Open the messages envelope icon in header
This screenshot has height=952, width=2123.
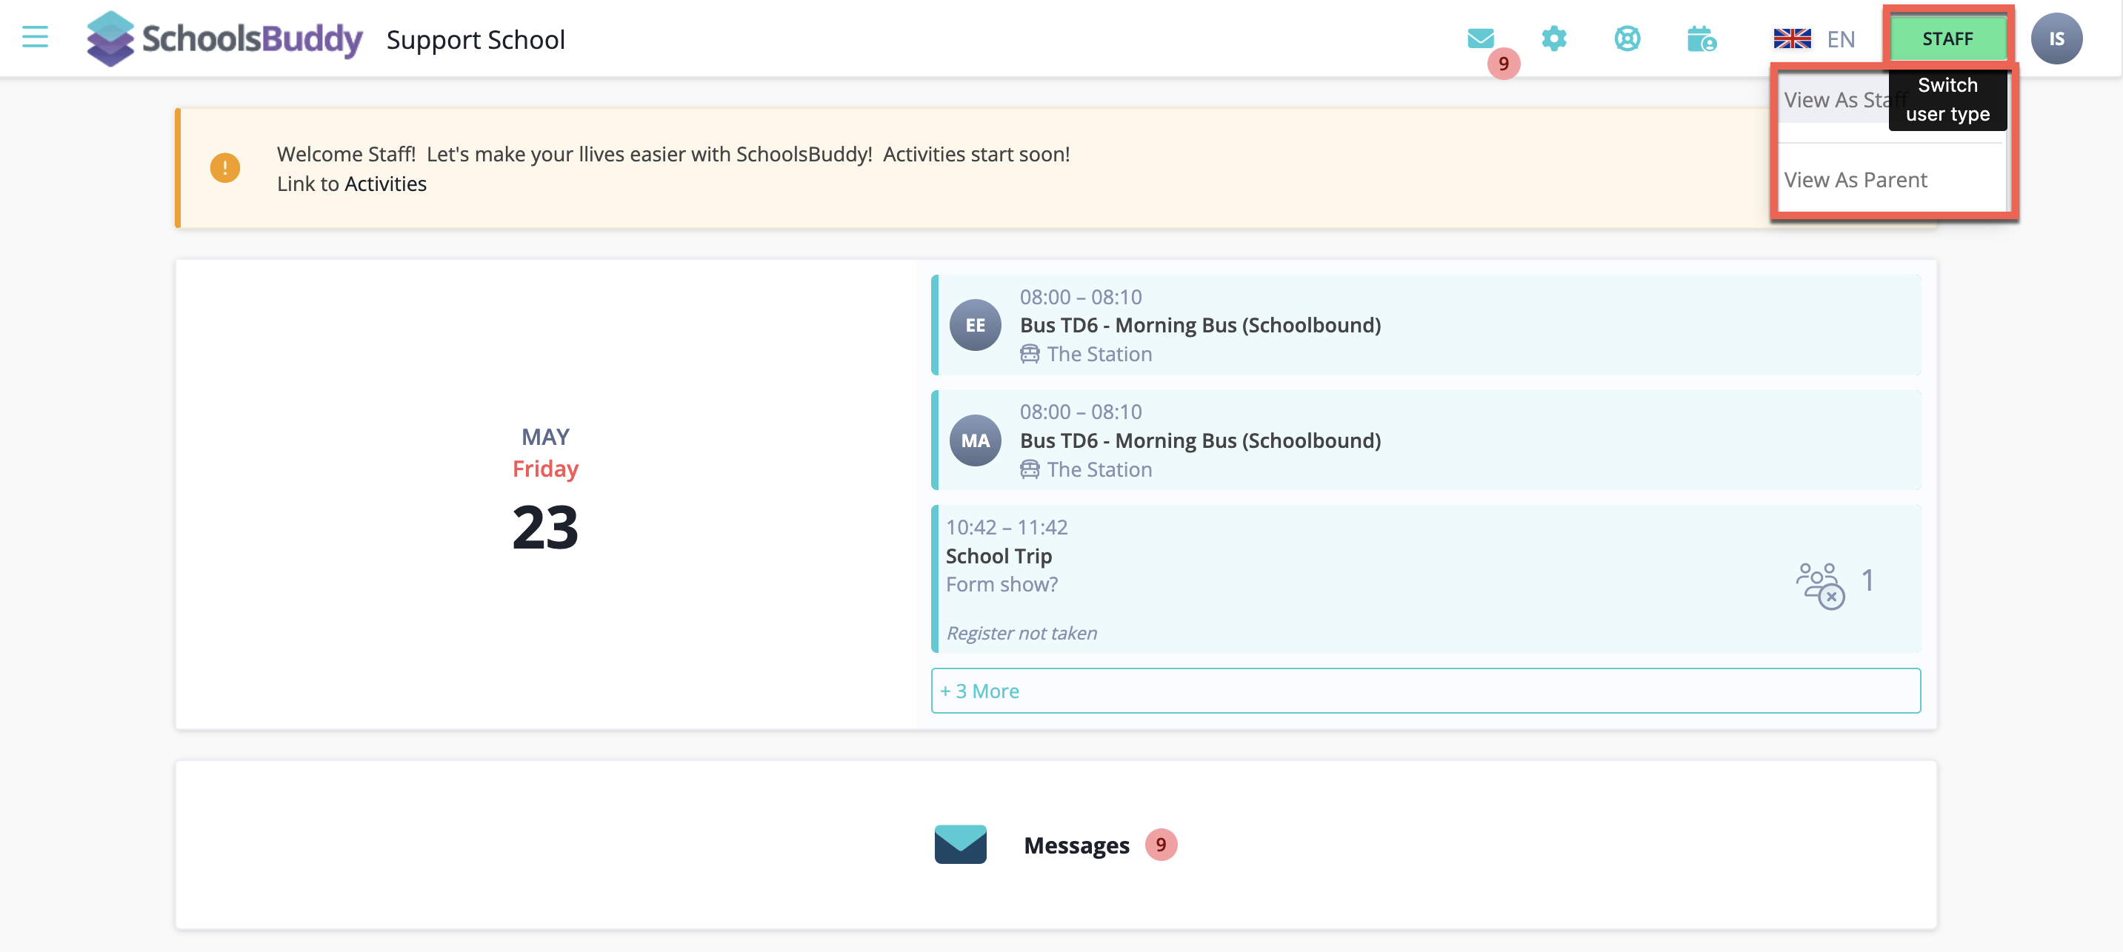[x=1480, y=38]
